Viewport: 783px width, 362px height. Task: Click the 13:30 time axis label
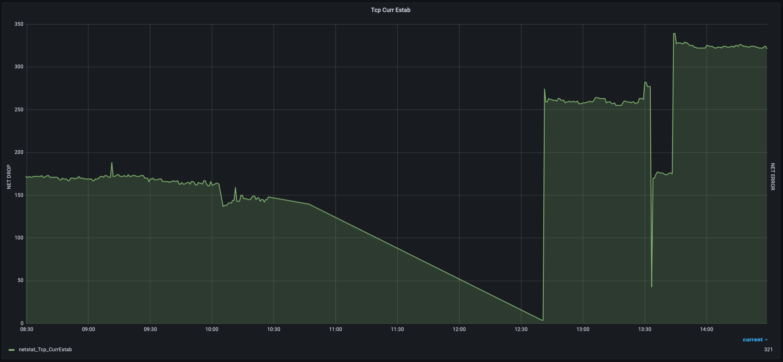coord(645,329)
